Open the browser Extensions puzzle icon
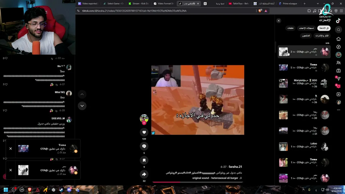Viewport: 345px width, 194px height. (309, 11)
